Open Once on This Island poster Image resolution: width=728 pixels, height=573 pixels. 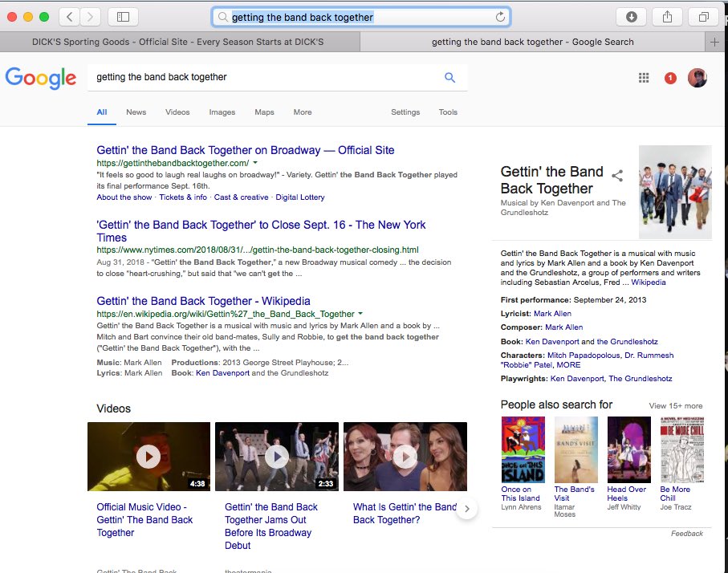click(x=523, y=449)
